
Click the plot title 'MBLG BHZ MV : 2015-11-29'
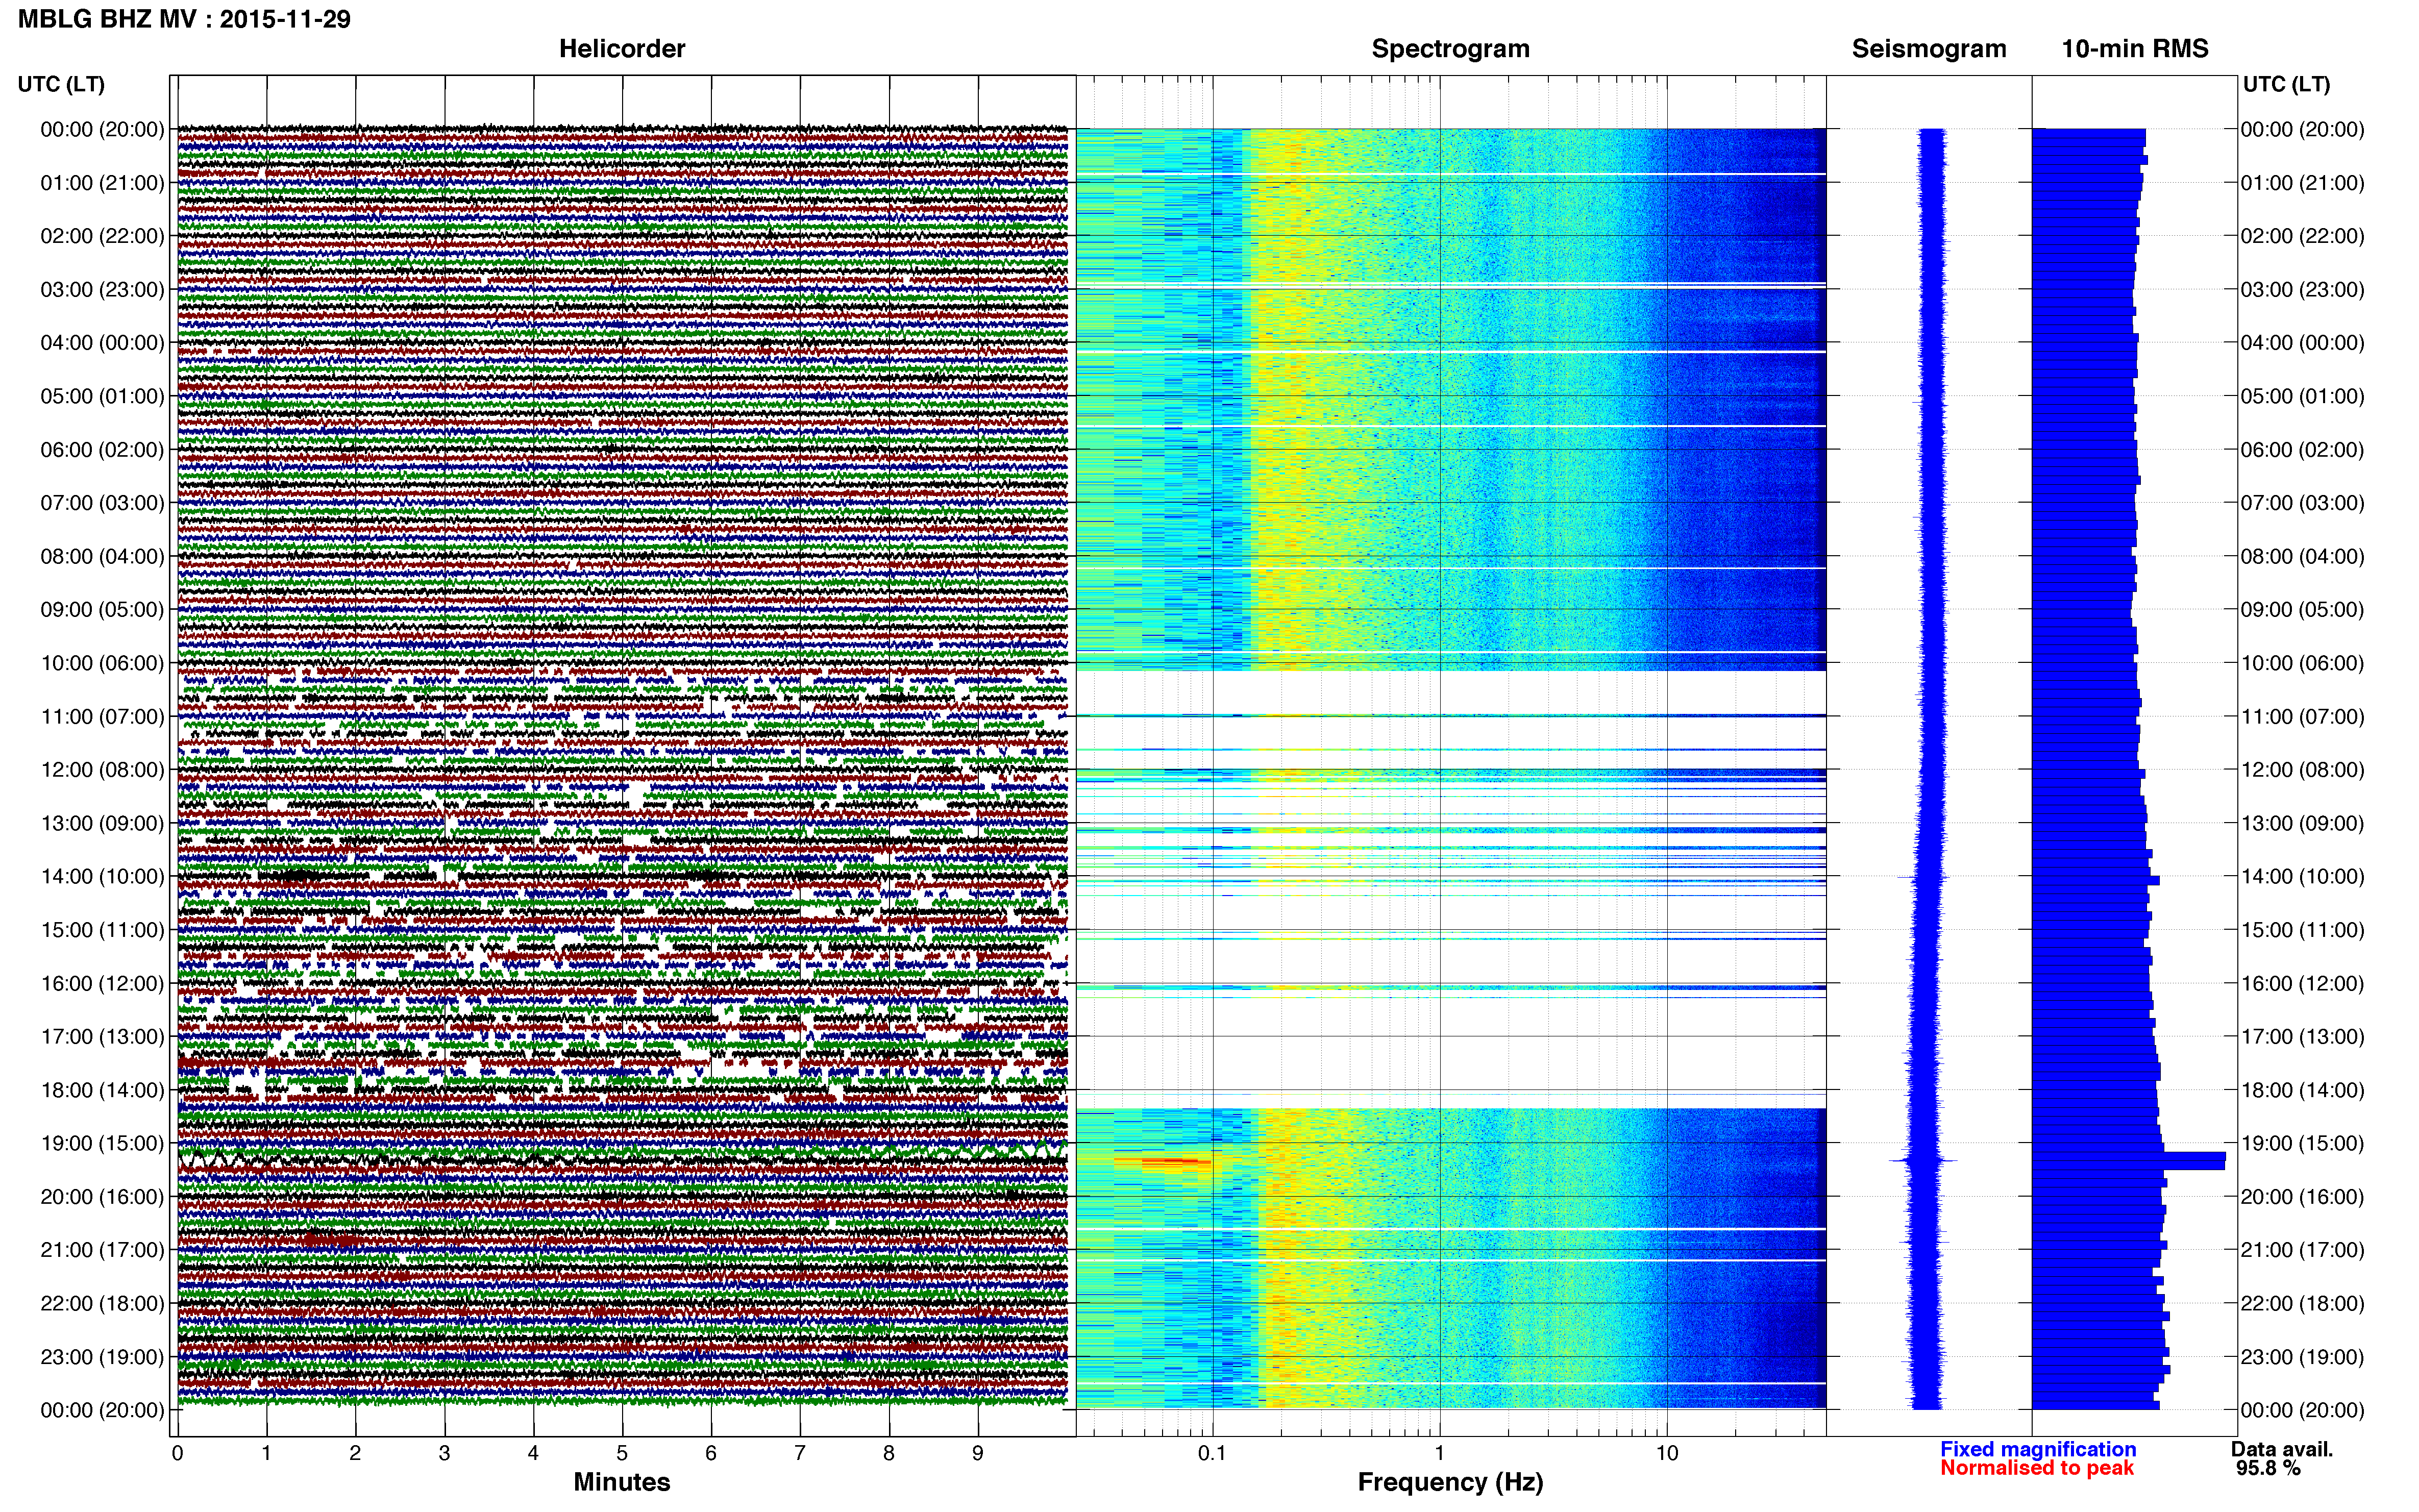(x=184, y=19)
